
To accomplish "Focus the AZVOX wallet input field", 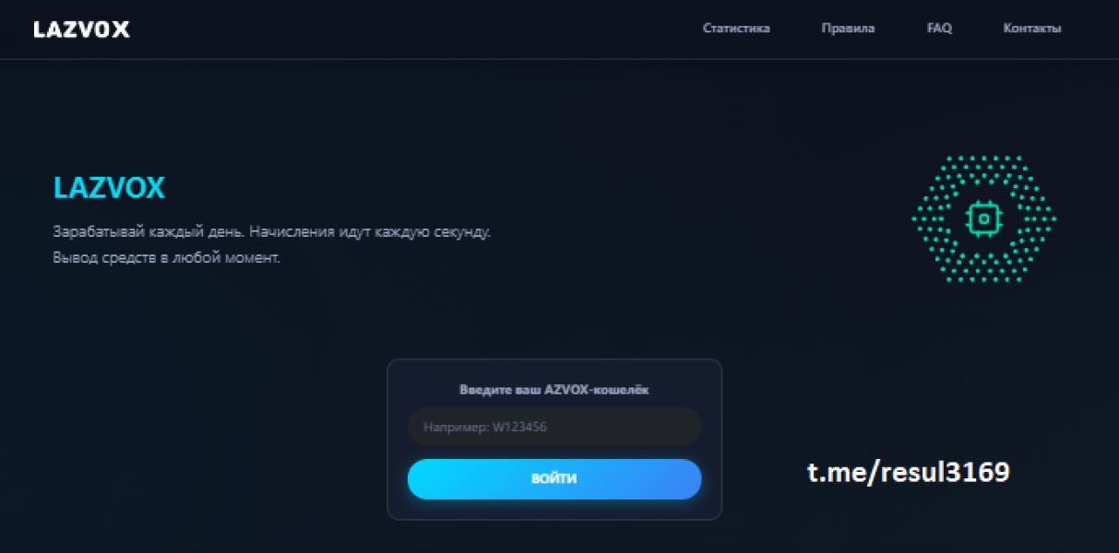I will [554, 427].
